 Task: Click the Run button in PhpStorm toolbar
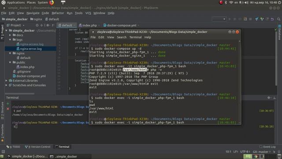pos(230,19)
